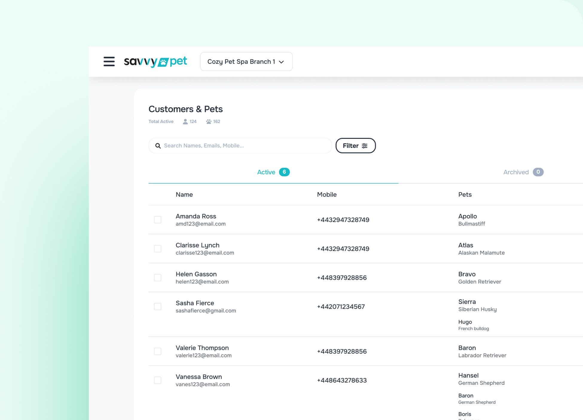Open customer Helen Gasson
The image size is (583, 420).
[196, 274]
